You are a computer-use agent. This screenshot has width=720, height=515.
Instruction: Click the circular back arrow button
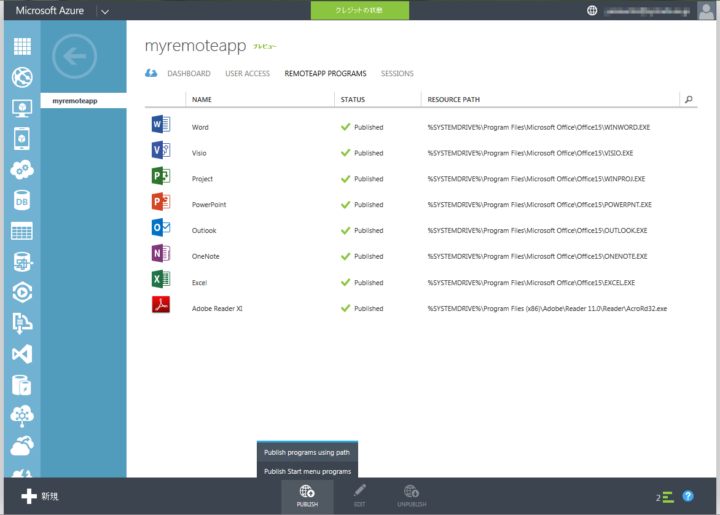coord(74,56)
